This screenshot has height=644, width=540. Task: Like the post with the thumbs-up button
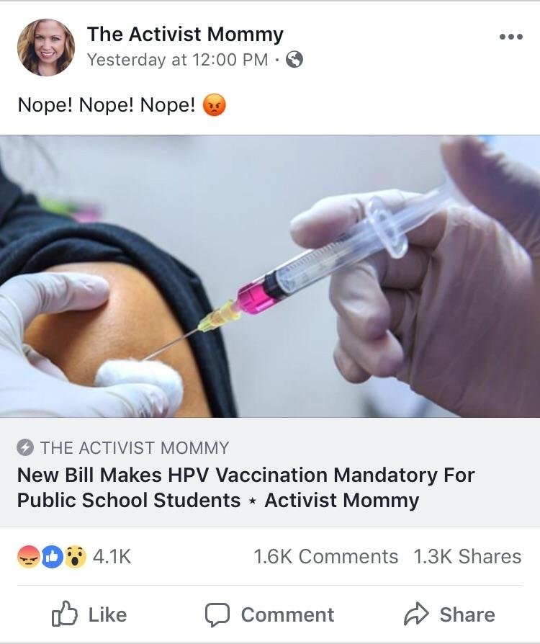point(89,615)
